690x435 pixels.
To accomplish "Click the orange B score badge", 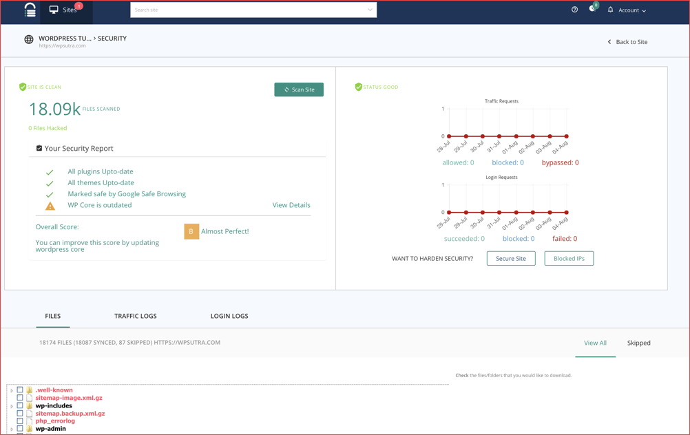I will [191, 231].
